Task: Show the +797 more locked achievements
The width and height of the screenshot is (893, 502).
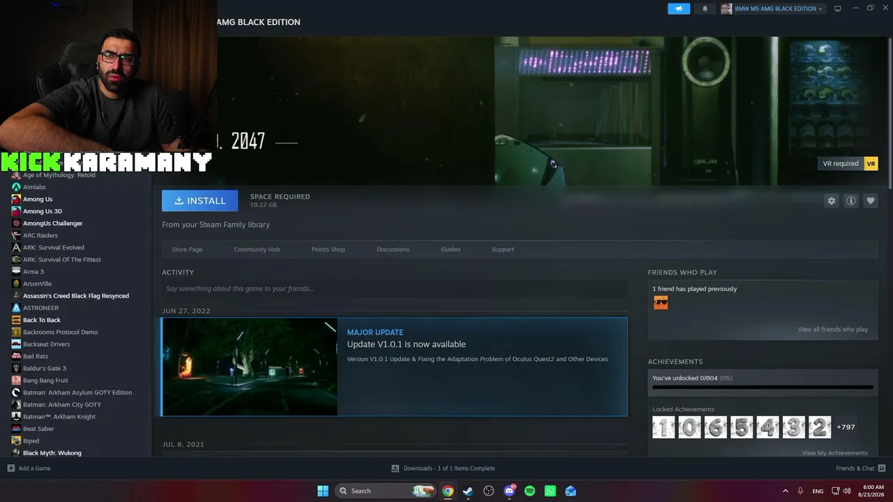Action: tap(846, 427)
